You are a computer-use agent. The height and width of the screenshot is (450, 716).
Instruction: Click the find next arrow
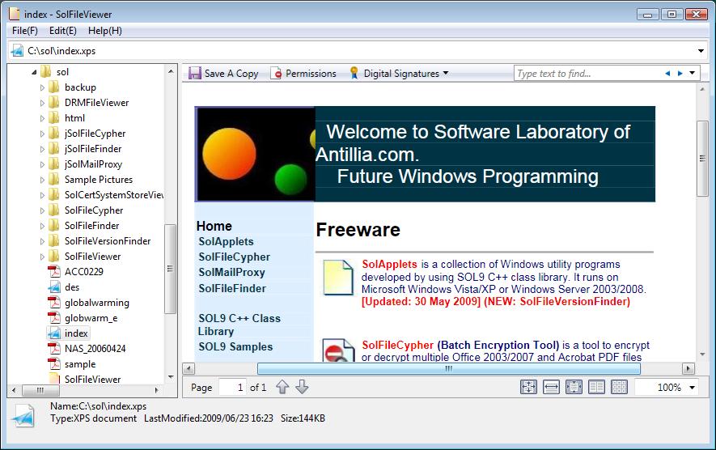[680, 73]
